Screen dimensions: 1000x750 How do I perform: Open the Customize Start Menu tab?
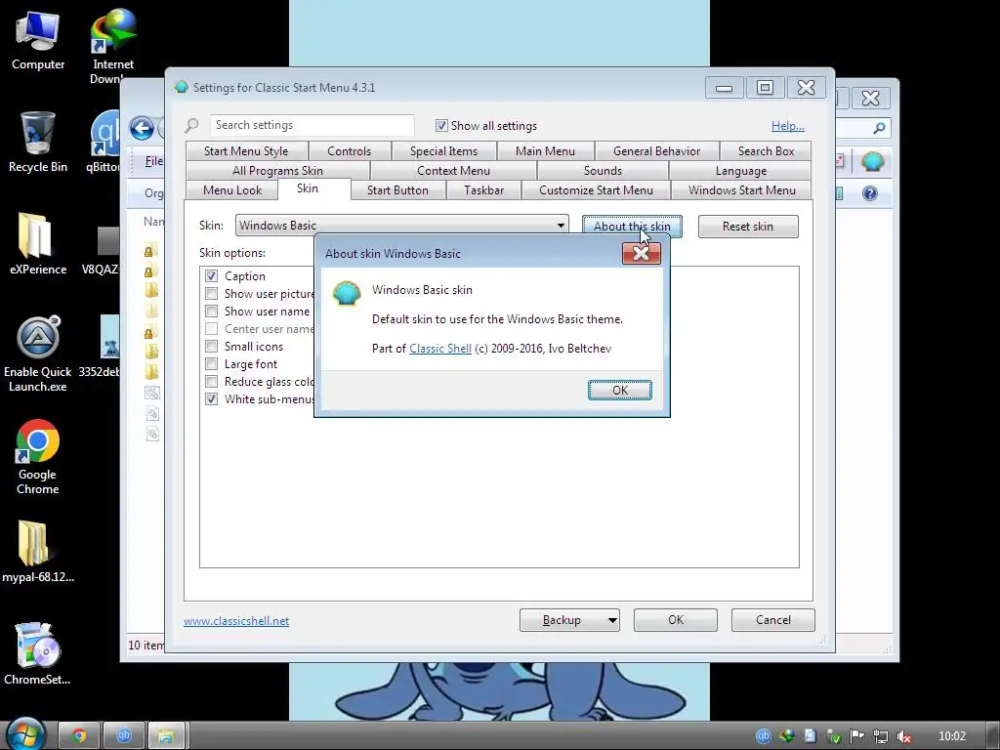coord(596,190)
